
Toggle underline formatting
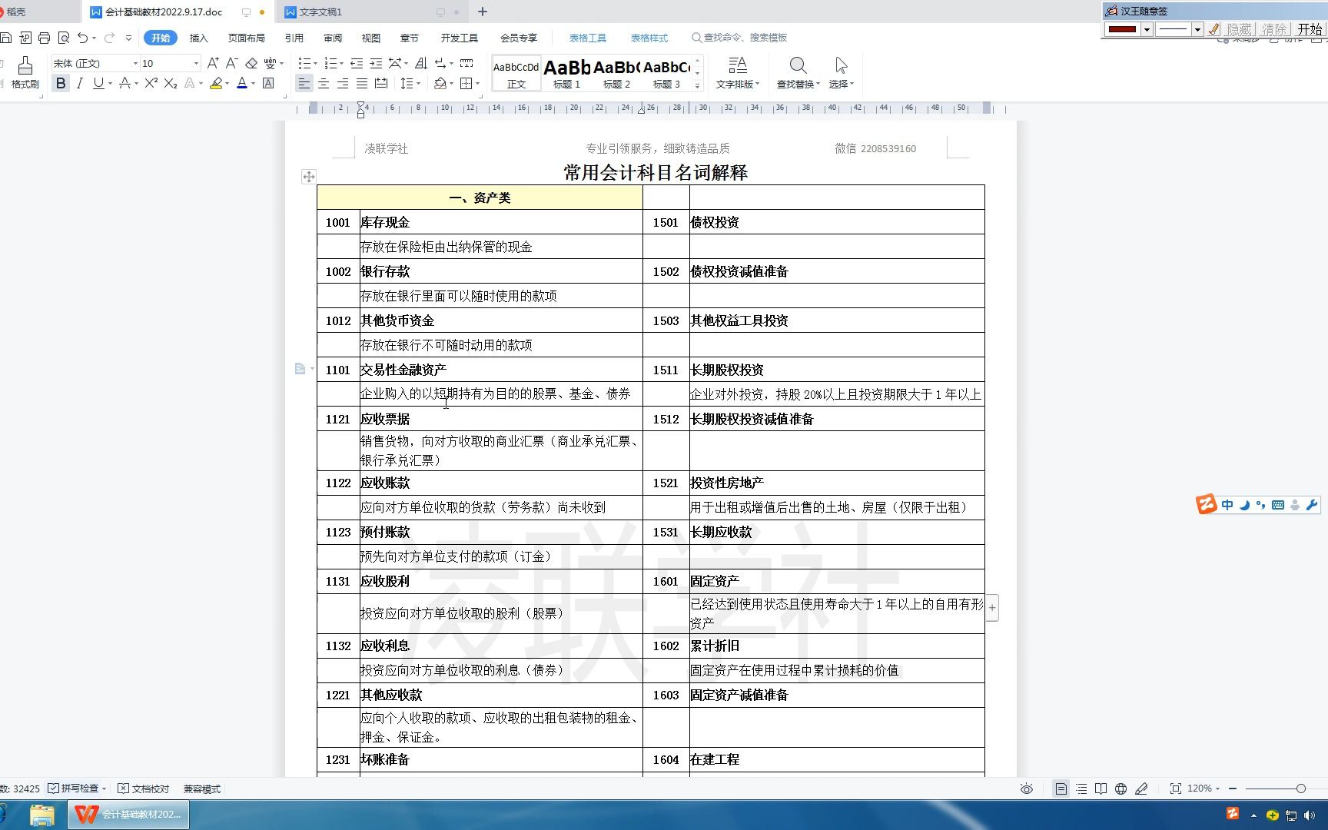98,83
